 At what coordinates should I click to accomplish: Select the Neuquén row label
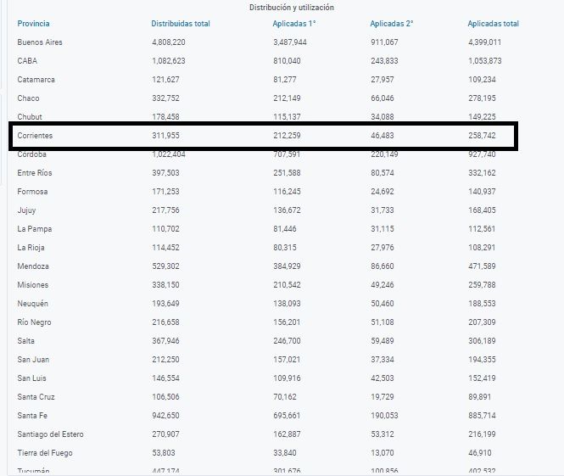point(34,304)
